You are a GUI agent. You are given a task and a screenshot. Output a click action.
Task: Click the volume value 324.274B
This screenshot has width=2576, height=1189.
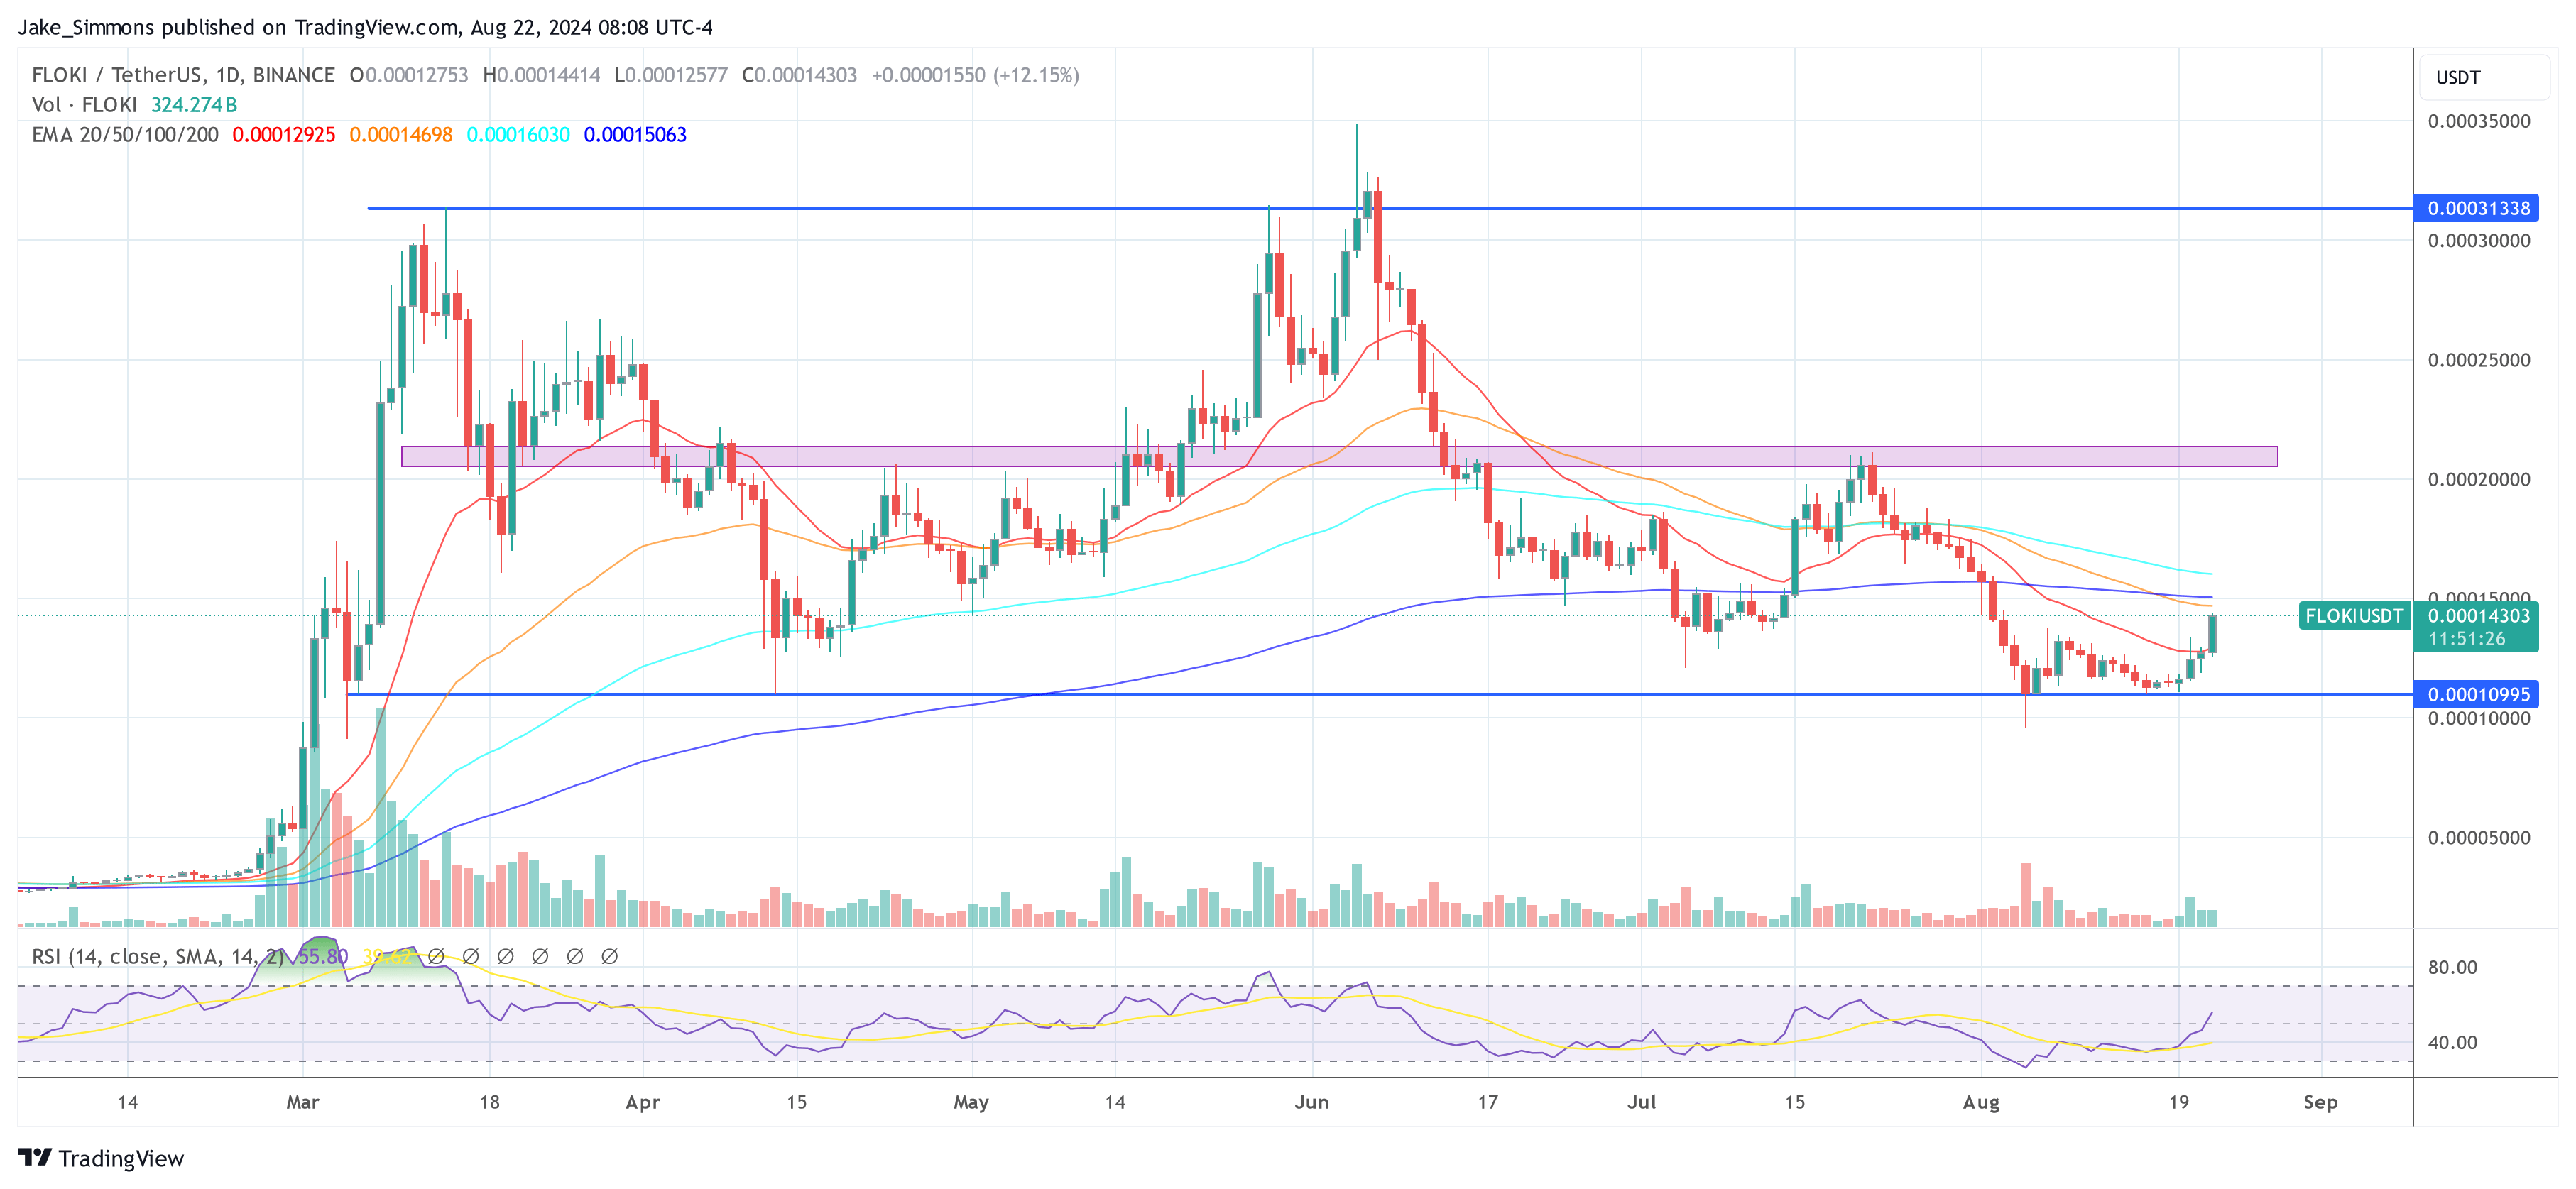194,105
